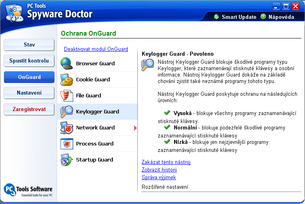Select Process Guard in the guard list
The width and height of the screenshot is (305, 204).
(97, 144)
